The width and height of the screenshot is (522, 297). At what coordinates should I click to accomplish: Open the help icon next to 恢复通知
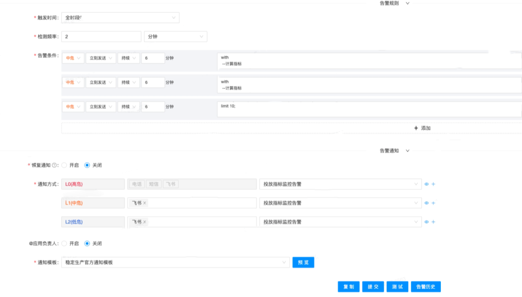tap(54, 165)
